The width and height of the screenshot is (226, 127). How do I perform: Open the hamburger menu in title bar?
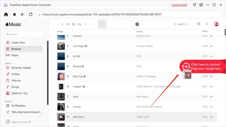201,5
